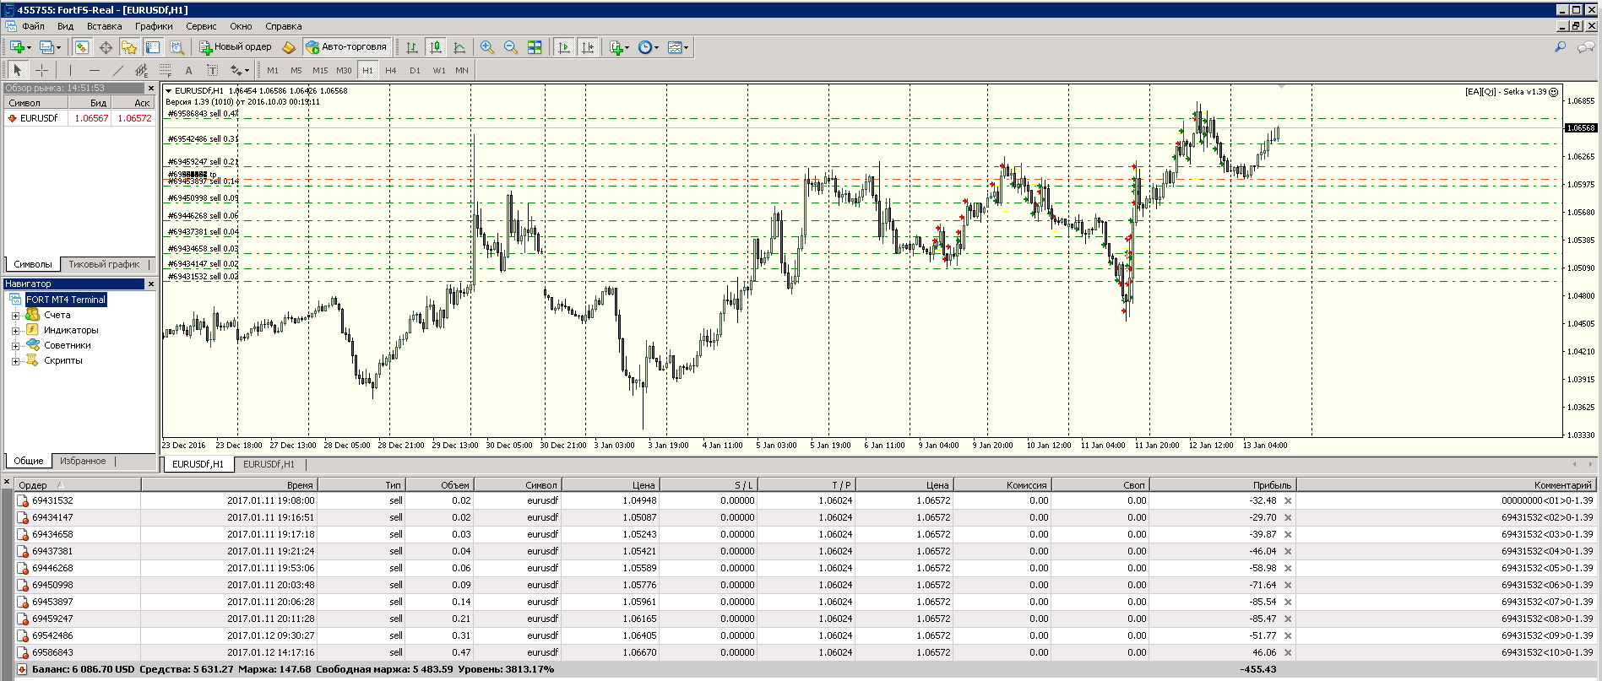The image size is (1602, 681).
Task: Expand the Советники tree node
Action: pyautogui.click(x=15, y=346)
